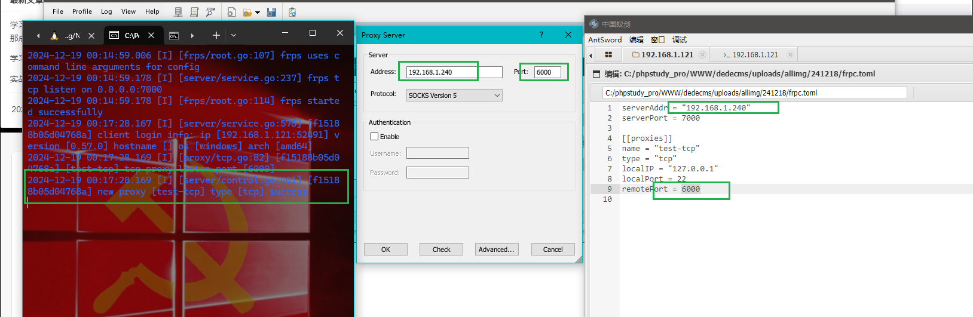Image resolution: width=973 pixels, height=317 pixels.
Task: Open the File menu in Proxifier
Action: tap(58, 11)
